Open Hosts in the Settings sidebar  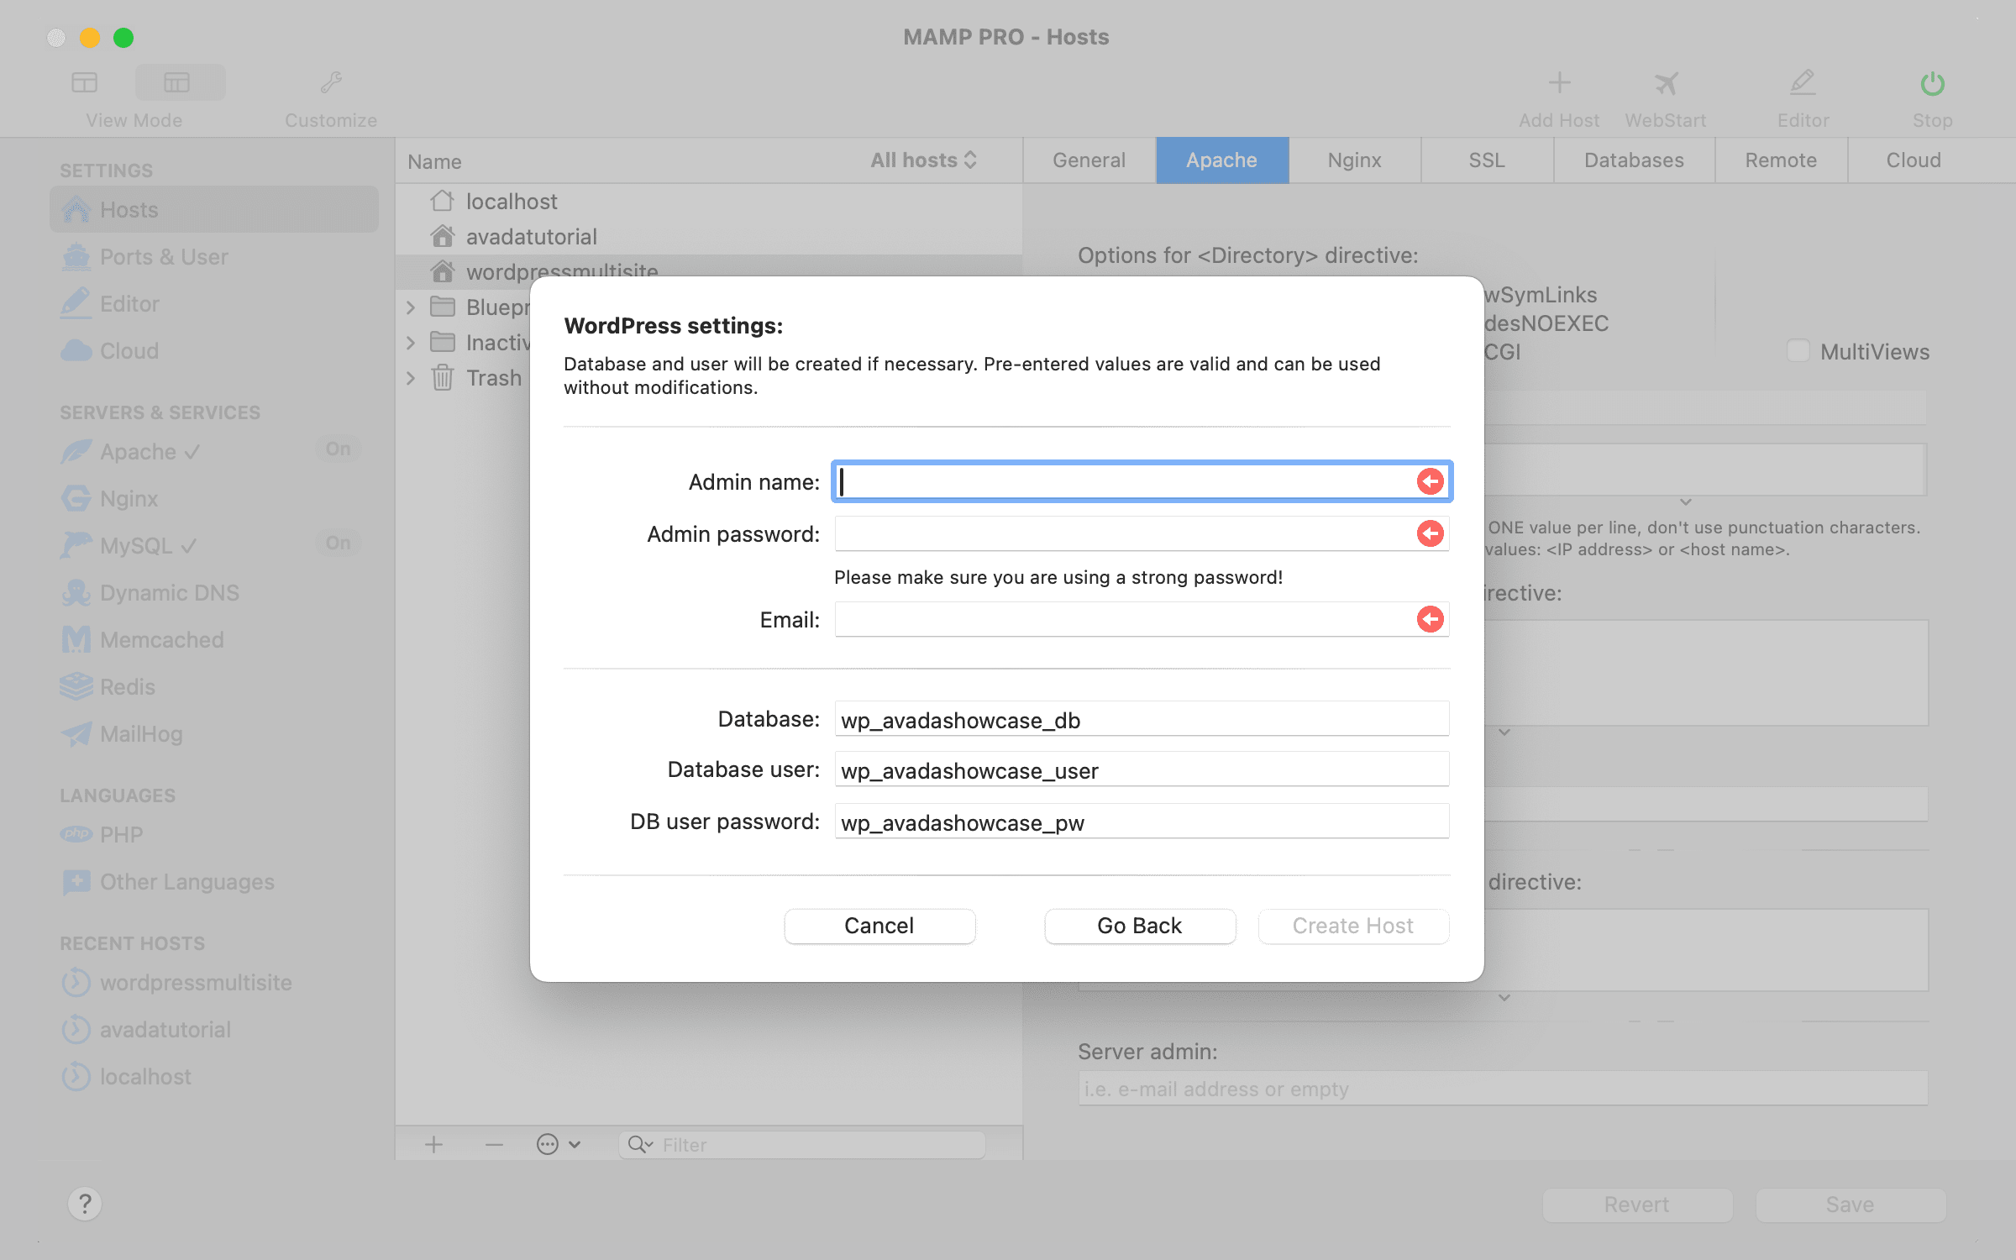pyautogui.click(x=214, y=210)
